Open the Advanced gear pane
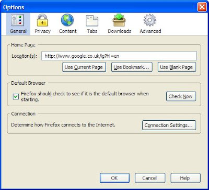209x190 pixels. (150, 24)
